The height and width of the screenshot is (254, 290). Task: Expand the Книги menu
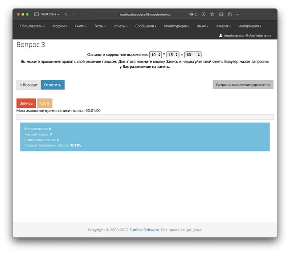(81, 26)
